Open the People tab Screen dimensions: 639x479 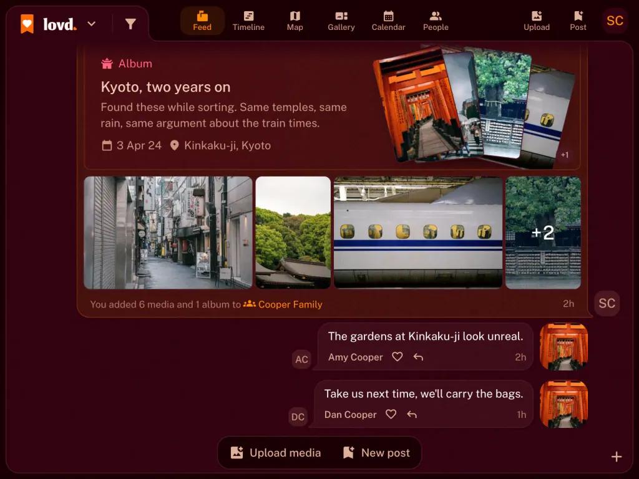coord(436,21)
